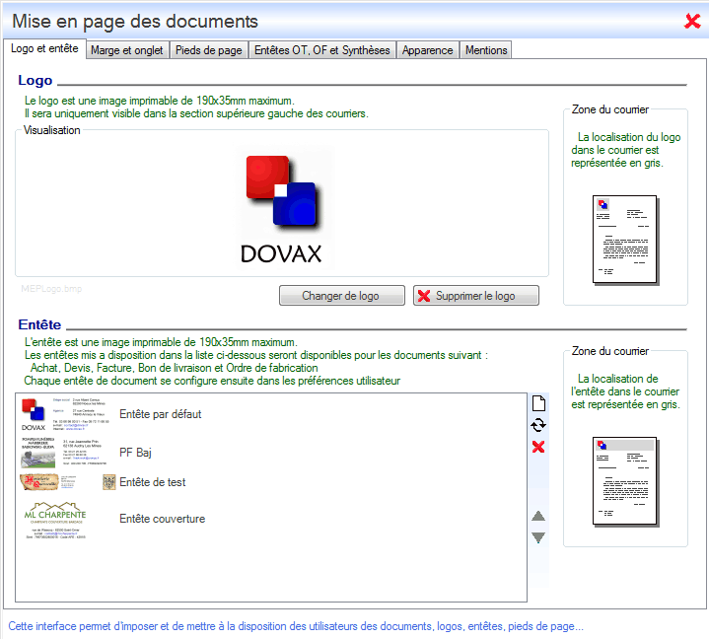This screenshot has width=709, height=639.
Task: Click the 'Visualisation' group label
Action: [x=52, y=130]
